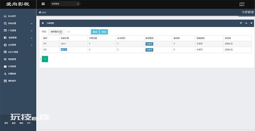Click the home icon in the breadcrumb
This screenshot has height=131, width=255.
pos(40,12)
